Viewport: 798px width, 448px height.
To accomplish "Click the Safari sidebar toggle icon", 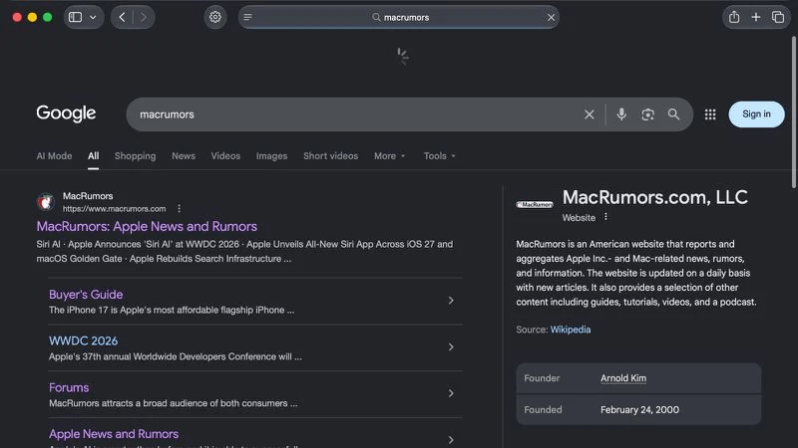I will [x=76, y=17].
